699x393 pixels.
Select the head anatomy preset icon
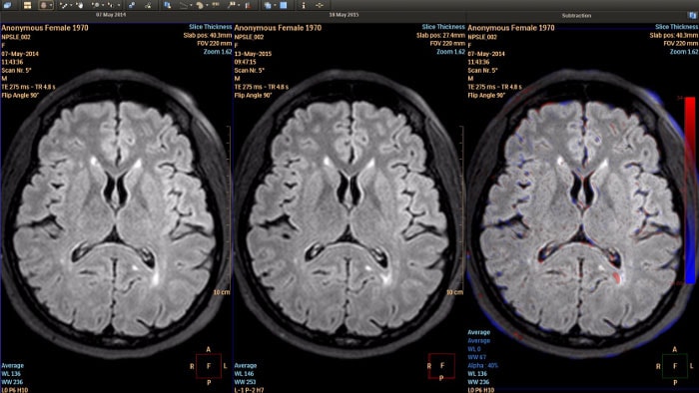[x=44, y=5]
